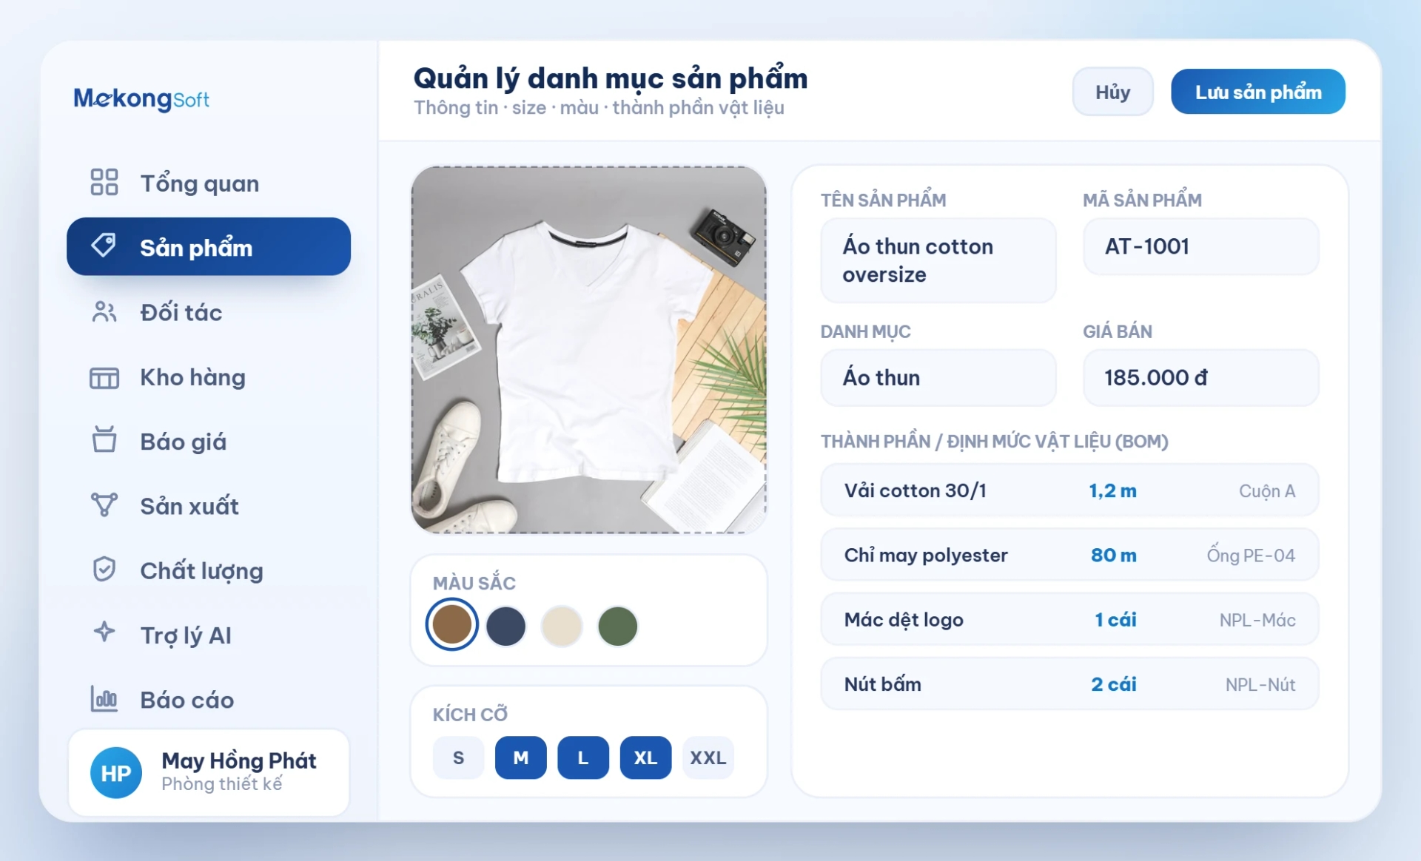Viewport: 1421px width, 861px height.
Task: Edit the Giá bán field 185.000 đ
Action: coord(1200,377)
